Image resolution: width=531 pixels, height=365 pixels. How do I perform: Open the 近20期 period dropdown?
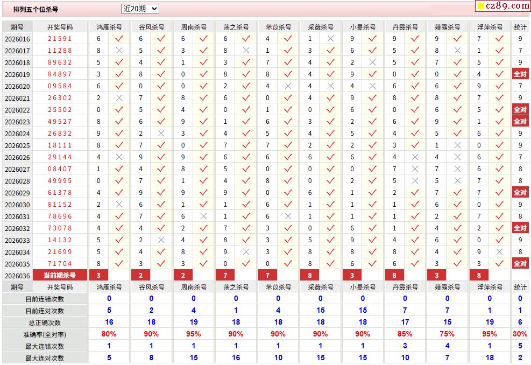tap(140, 9)
